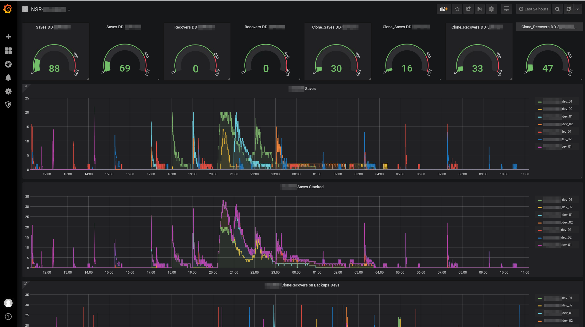The width and height of the screenshot is (585, 327).
Task: Open panel link icon in CloneRecovers panel
Action: (x=25, y=283)
